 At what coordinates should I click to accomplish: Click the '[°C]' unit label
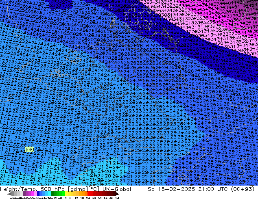pyautogui.click(x=94, y=189)
